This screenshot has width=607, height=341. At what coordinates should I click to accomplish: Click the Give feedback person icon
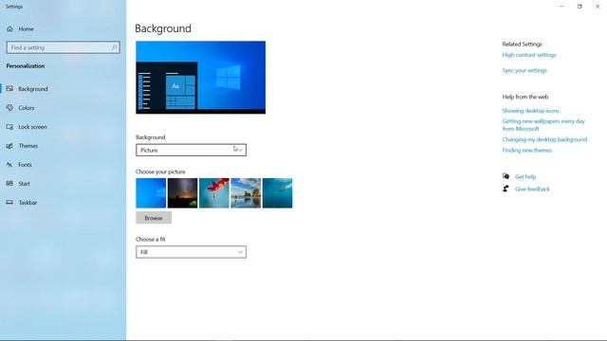[506, 188]
